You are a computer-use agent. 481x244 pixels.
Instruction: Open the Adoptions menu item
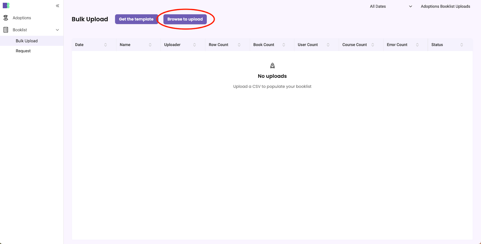pos(22,18)
